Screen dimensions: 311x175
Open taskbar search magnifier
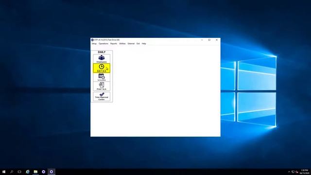coord(12,172)
